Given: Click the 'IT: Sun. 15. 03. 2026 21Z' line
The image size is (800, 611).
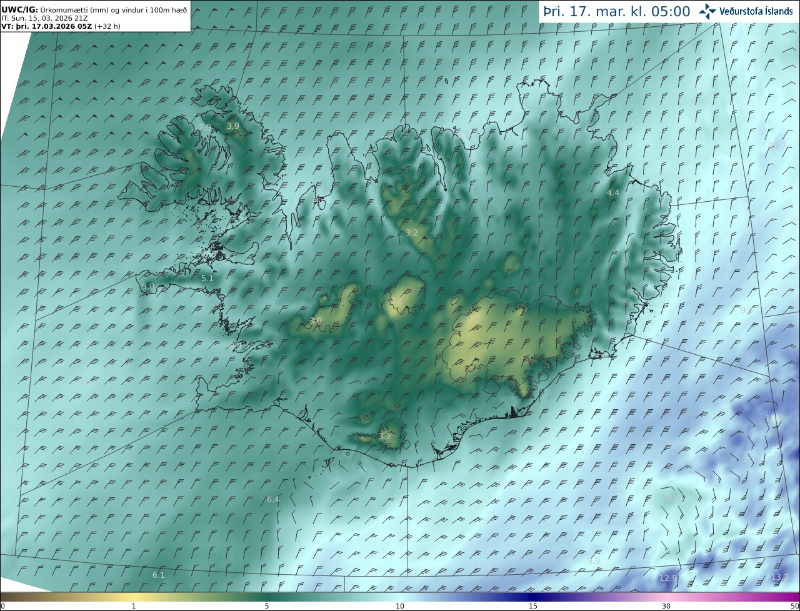Looking at the screenshot, I should click(44, 18).
